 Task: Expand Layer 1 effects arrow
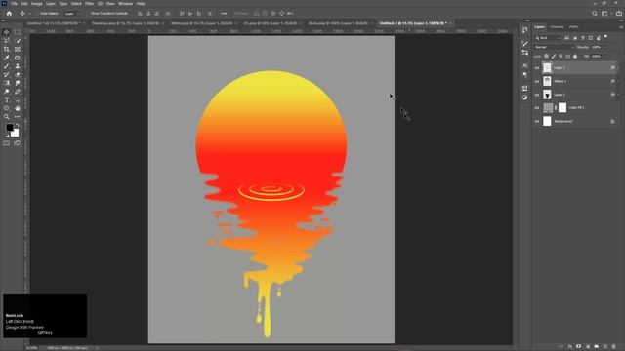click(x=618, y=95)
